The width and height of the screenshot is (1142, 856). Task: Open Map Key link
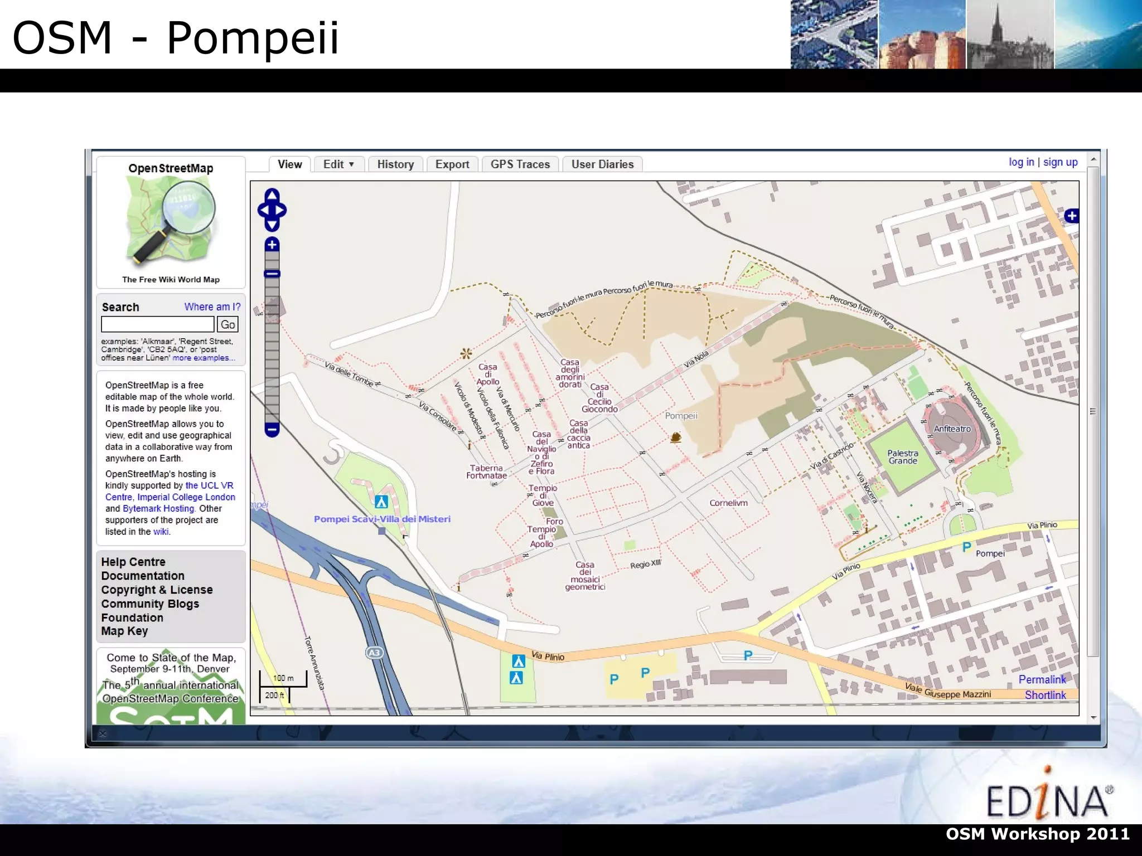click(124, 631)
